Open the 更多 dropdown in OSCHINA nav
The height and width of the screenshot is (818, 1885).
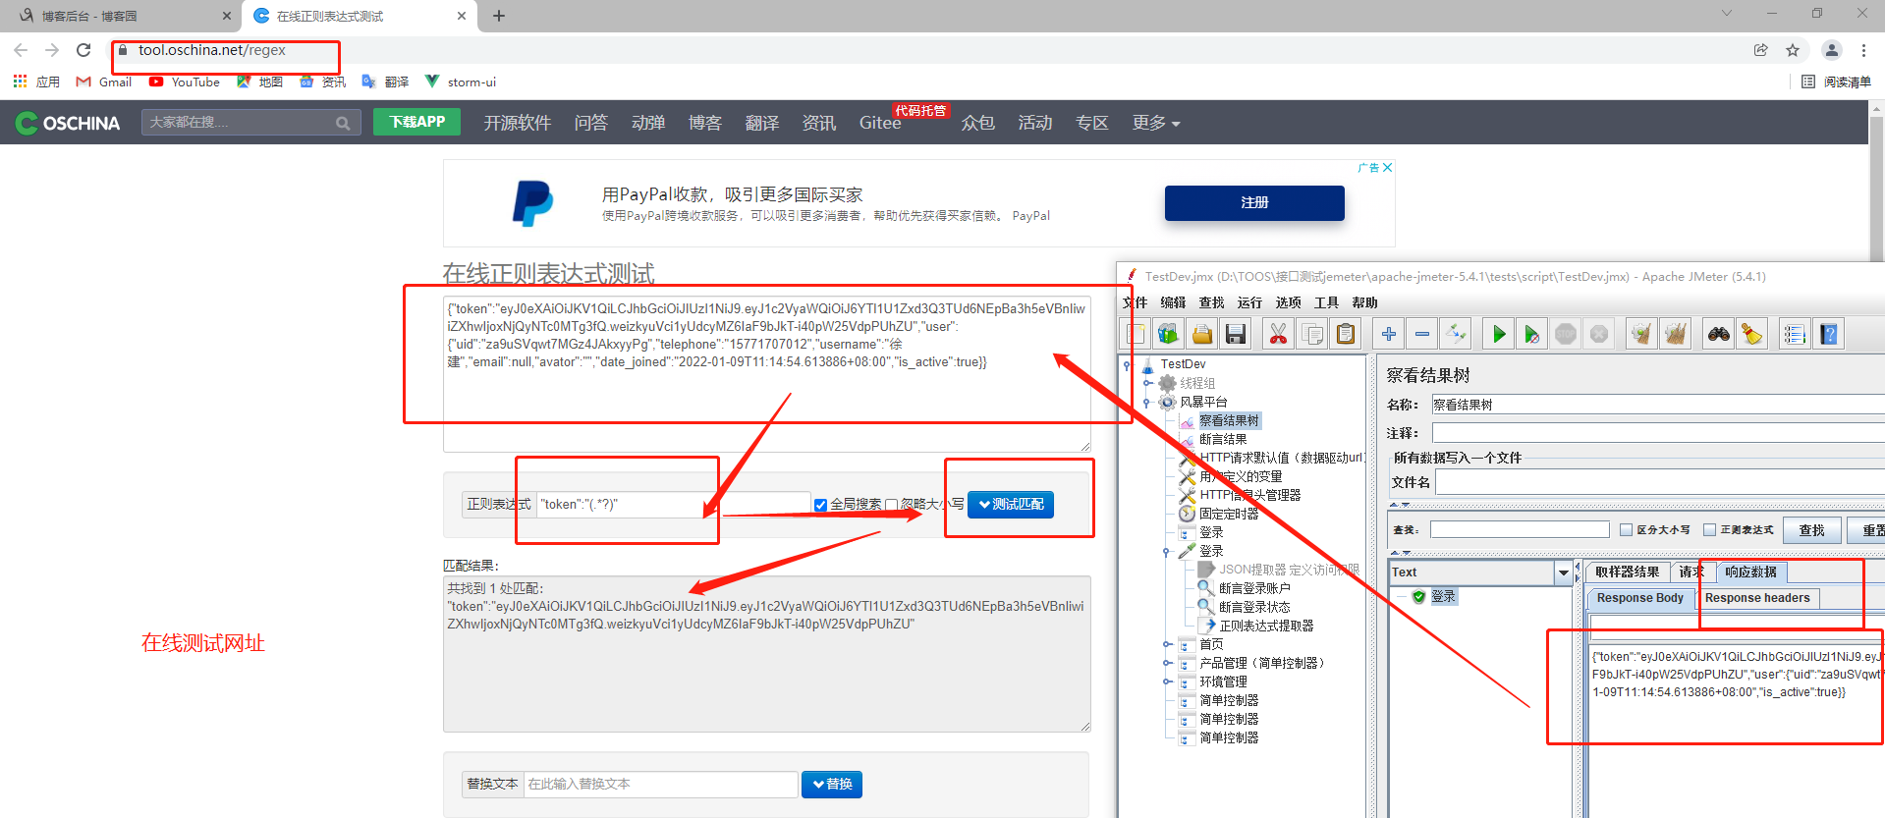pyautogui.click(x=1156, y=123)
